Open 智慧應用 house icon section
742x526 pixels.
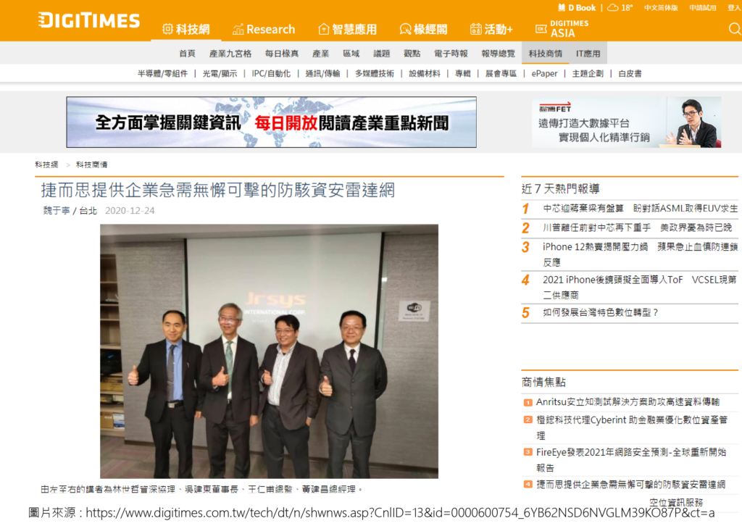347,29
